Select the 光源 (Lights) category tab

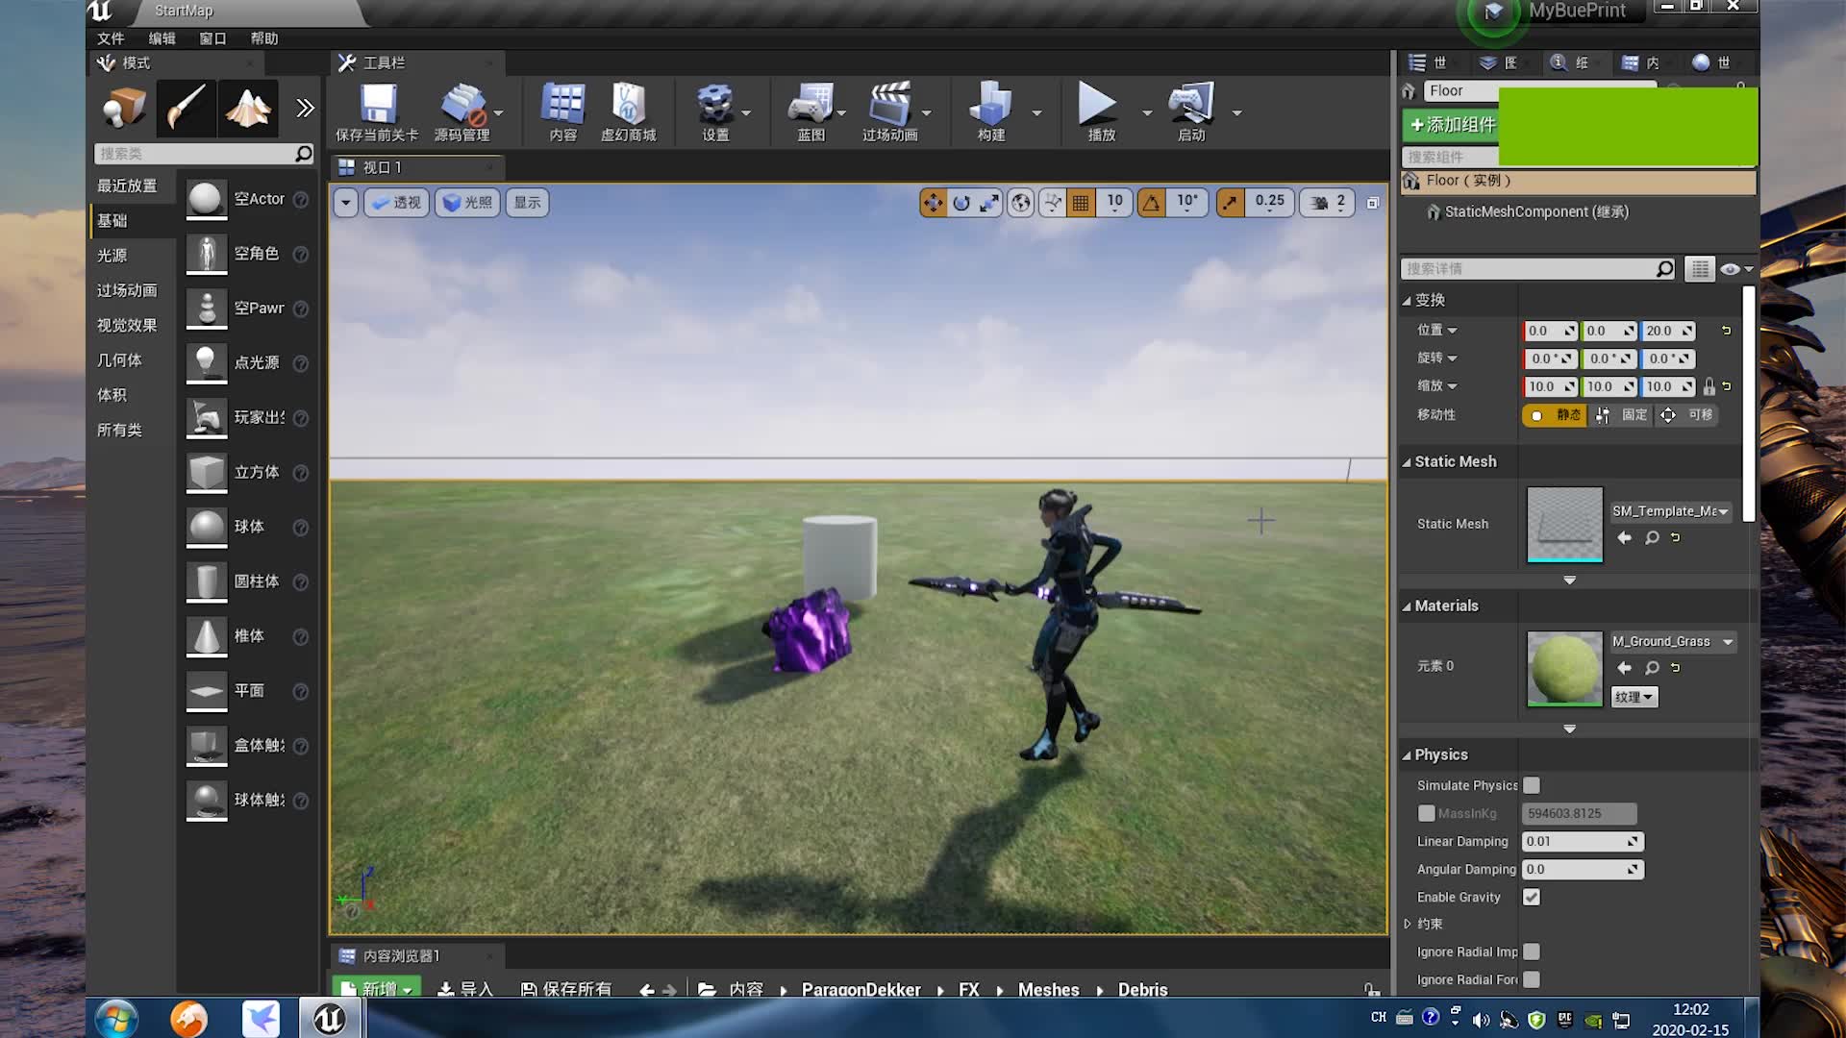click(x=112, y=256)
